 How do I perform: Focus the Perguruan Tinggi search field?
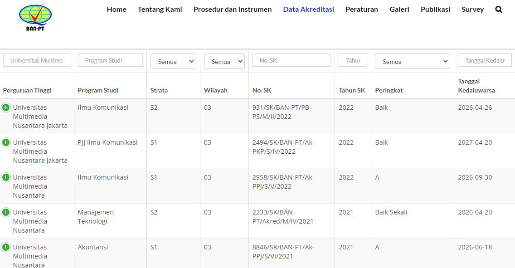(x=37, y=60)
